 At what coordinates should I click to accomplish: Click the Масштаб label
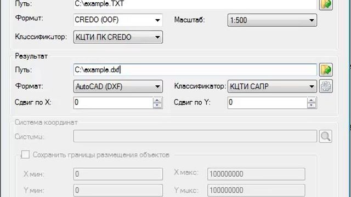tap(190, 20)
